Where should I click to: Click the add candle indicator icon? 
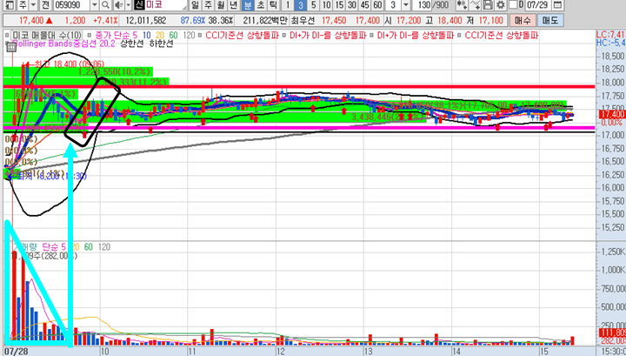(463, 5)
